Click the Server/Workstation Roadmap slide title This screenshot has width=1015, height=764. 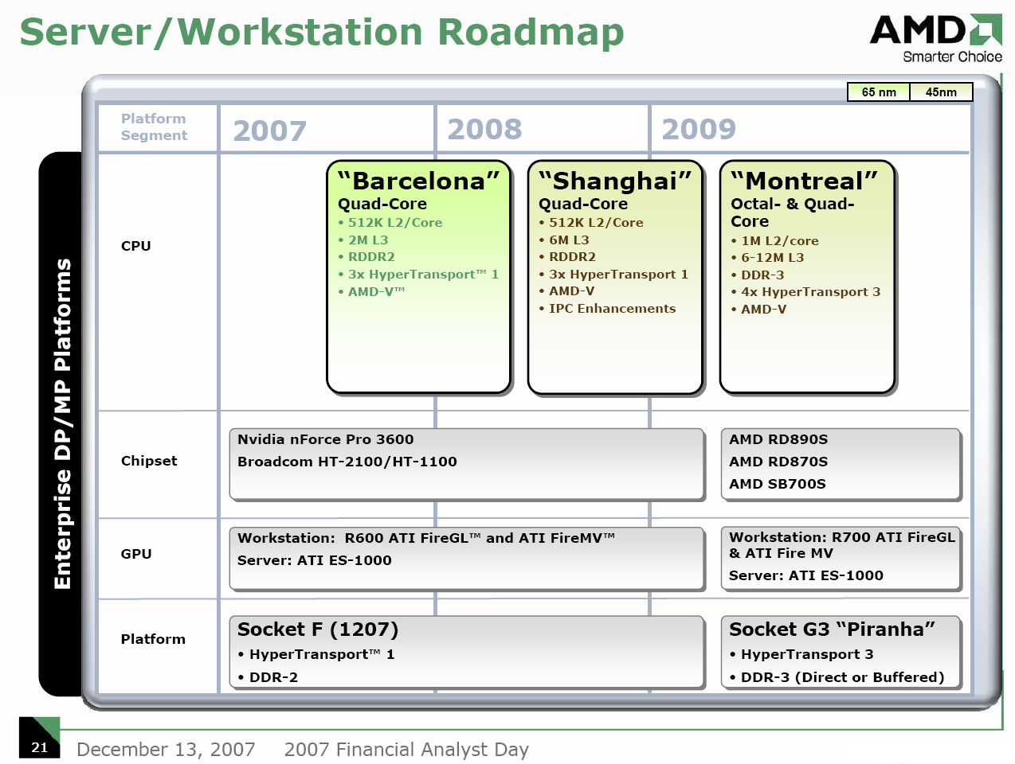(x=322, y=33)
